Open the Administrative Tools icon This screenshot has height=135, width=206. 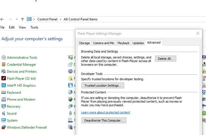4,58
